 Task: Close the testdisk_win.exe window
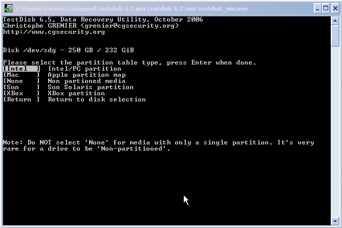point(335,9)
